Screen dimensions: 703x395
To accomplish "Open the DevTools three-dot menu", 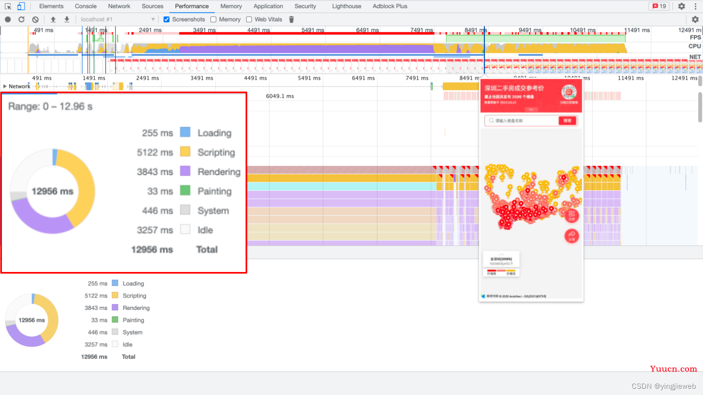I will [695, 6].
